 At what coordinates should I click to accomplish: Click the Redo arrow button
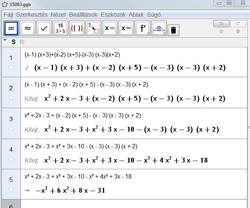click(238, 24)
